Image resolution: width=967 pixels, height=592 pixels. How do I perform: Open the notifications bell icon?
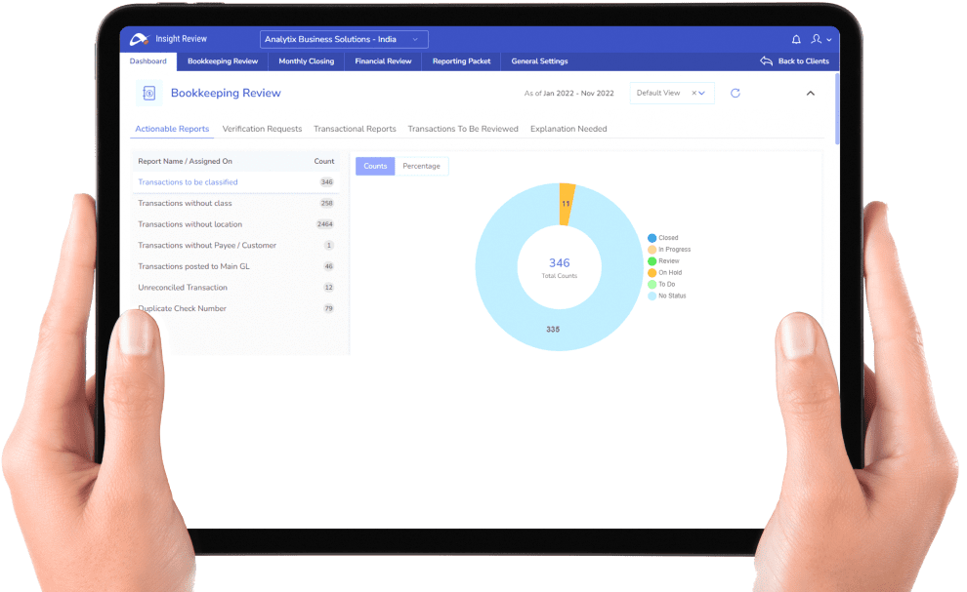pos(796,38)
